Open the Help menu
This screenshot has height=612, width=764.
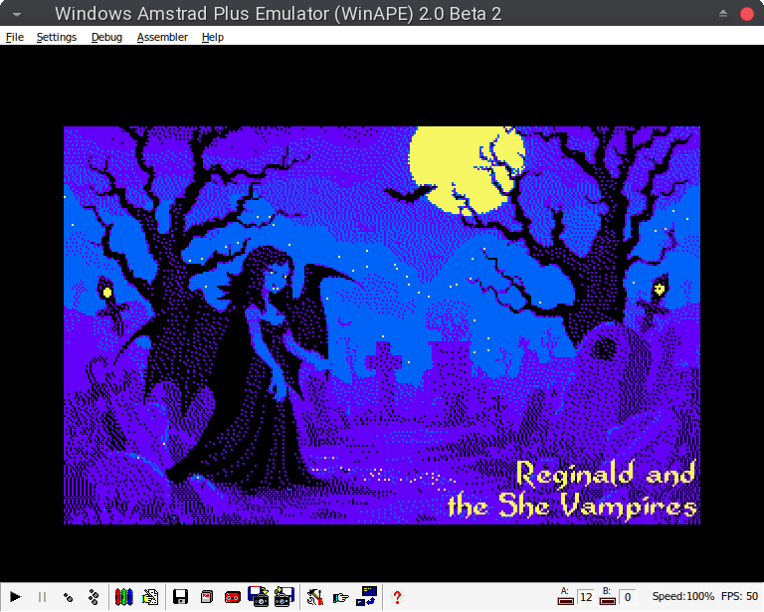tap(213, 37)
